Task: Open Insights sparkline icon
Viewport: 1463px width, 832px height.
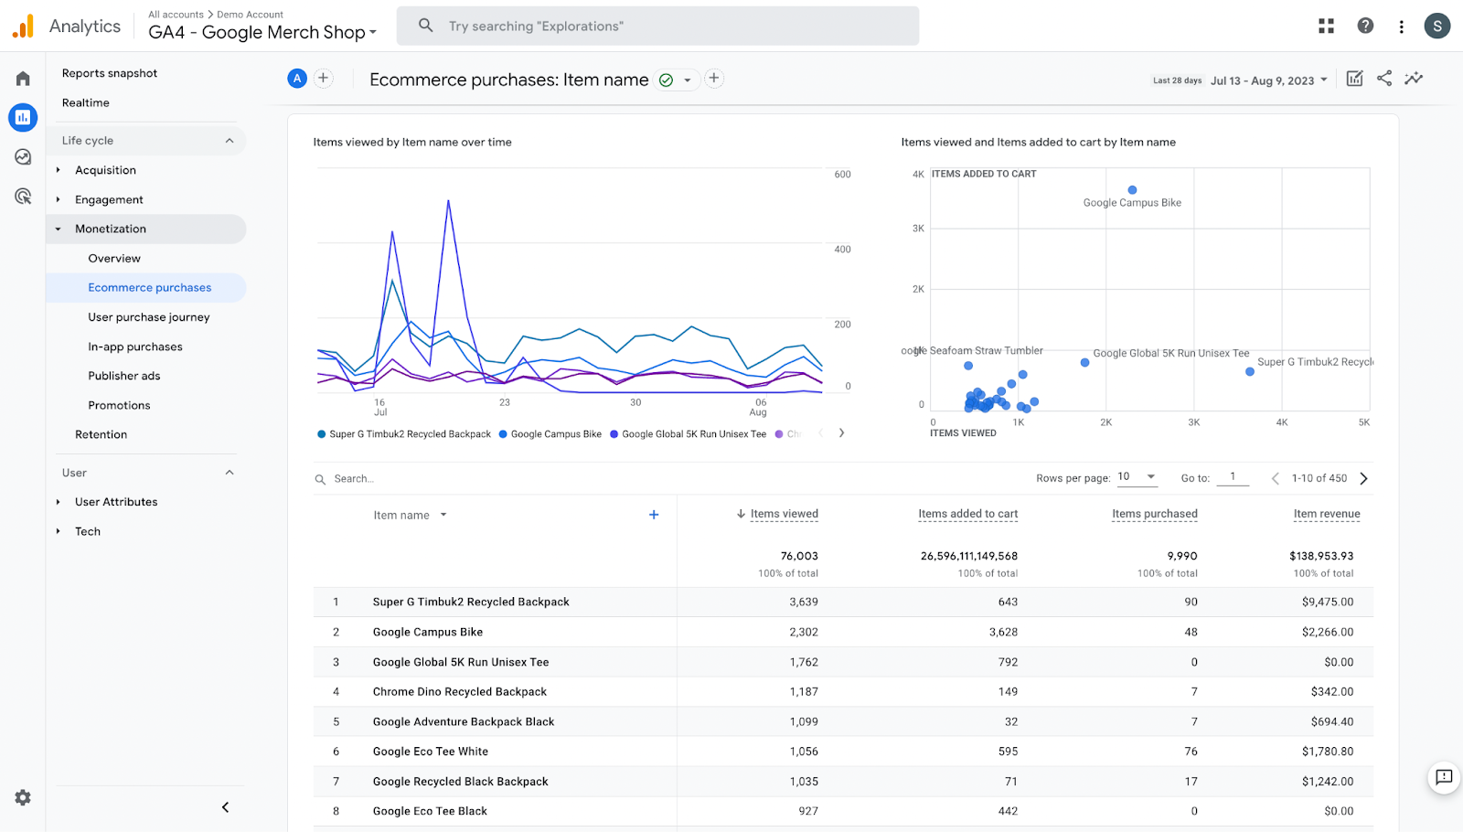Action: (x=1414, y=79)
